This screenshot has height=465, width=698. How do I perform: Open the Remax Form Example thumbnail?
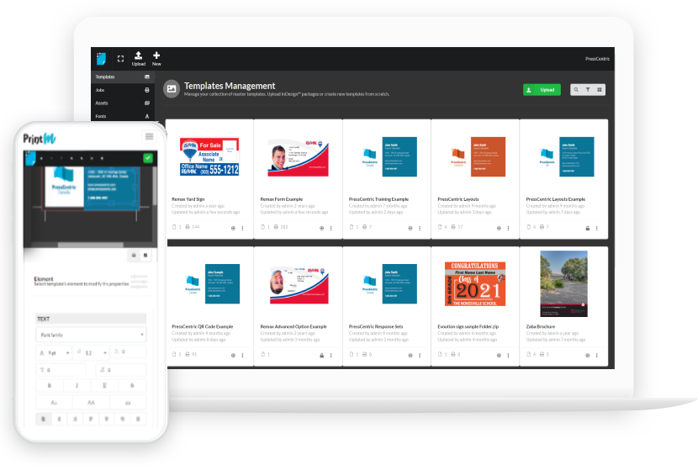[x=298, y=157]
